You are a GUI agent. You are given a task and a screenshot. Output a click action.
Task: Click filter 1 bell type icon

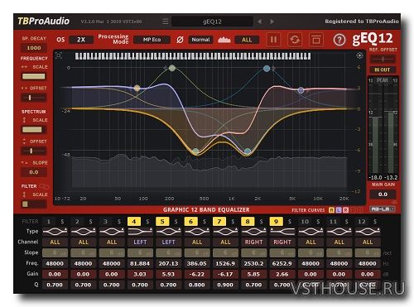coord(55,231)
